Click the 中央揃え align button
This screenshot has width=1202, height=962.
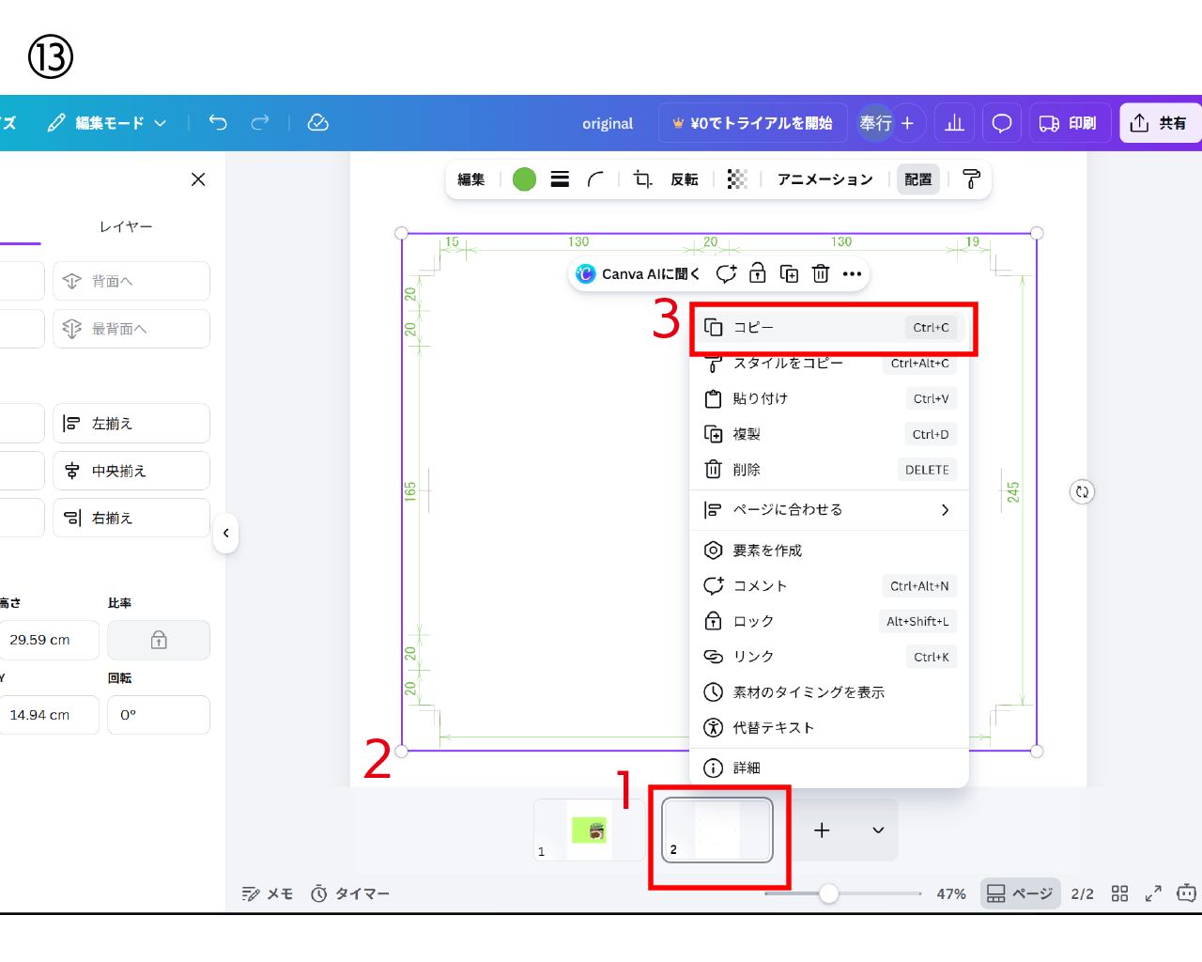tap(131, 471)
